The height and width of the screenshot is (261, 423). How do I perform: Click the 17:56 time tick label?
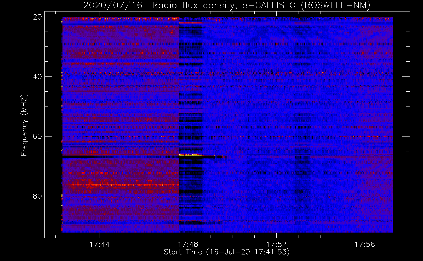(x=365, y=245)
